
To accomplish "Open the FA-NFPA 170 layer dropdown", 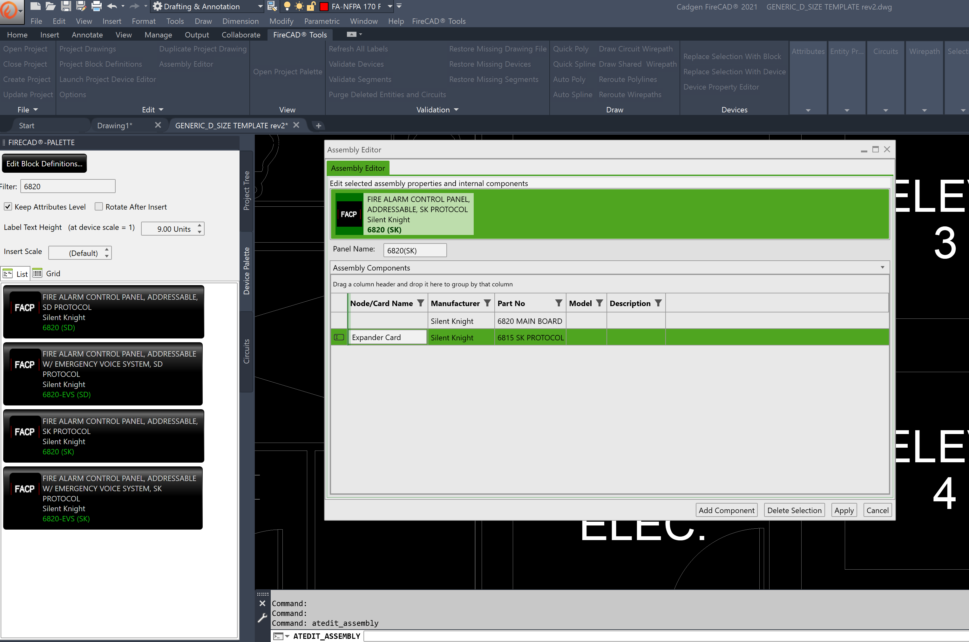I will pyautogui.click(x=390, y=7).
